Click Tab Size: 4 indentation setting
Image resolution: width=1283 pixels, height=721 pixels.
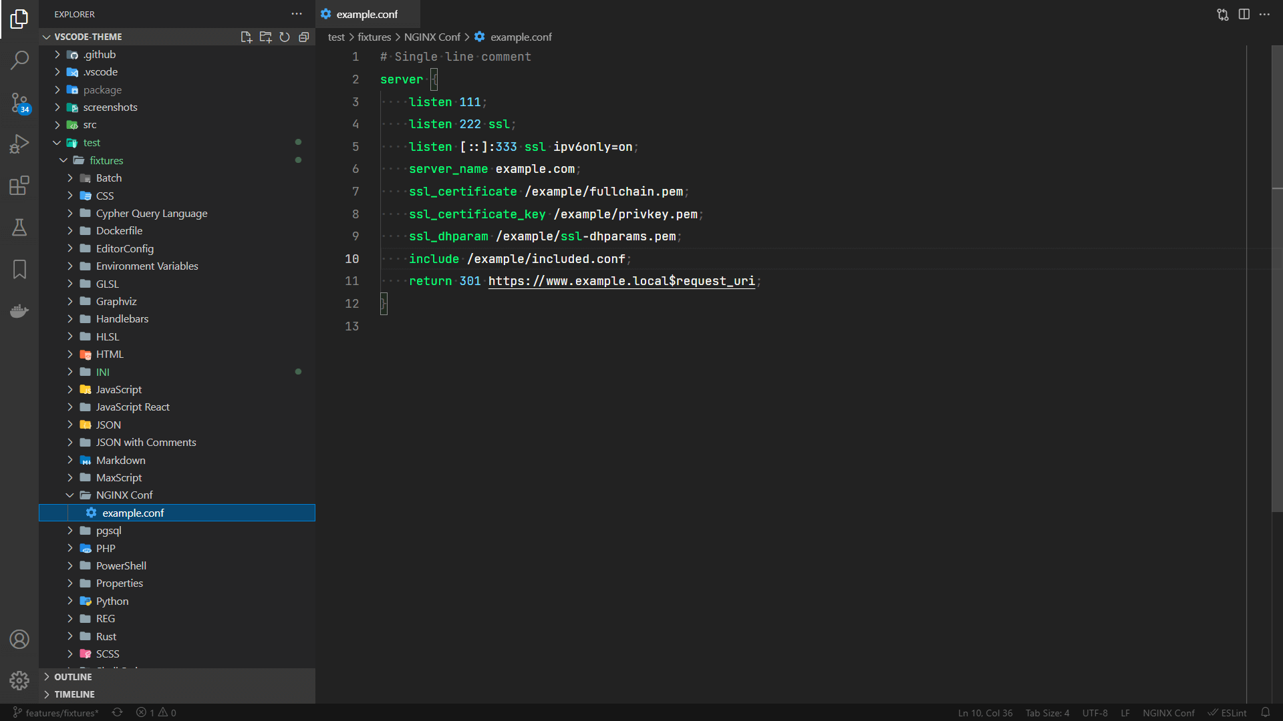(1047, 712)
